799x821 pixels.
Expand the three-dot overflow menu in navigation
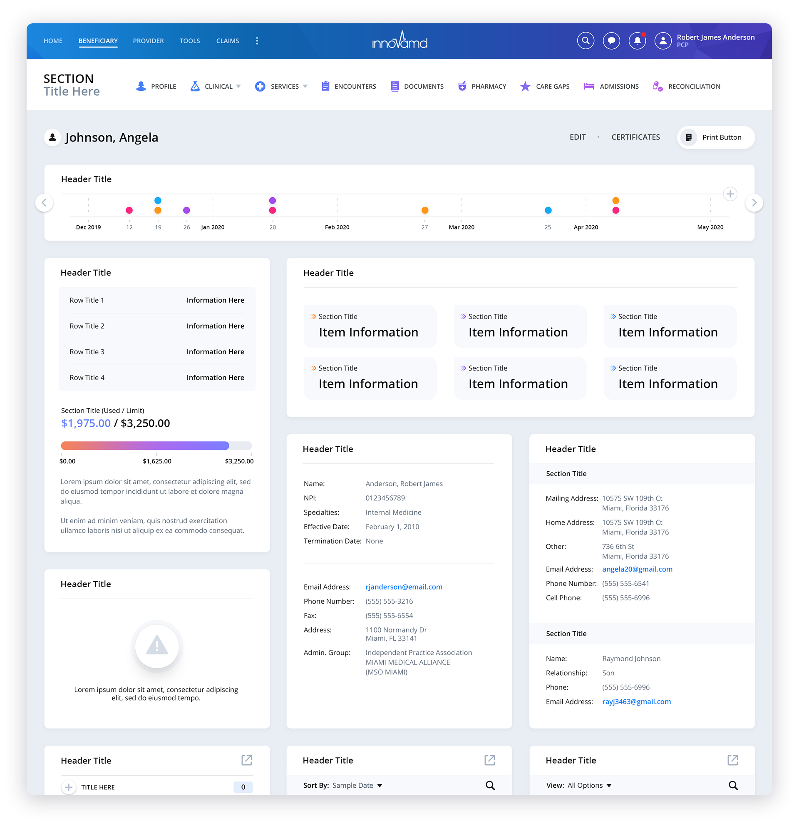coord(257,41)
